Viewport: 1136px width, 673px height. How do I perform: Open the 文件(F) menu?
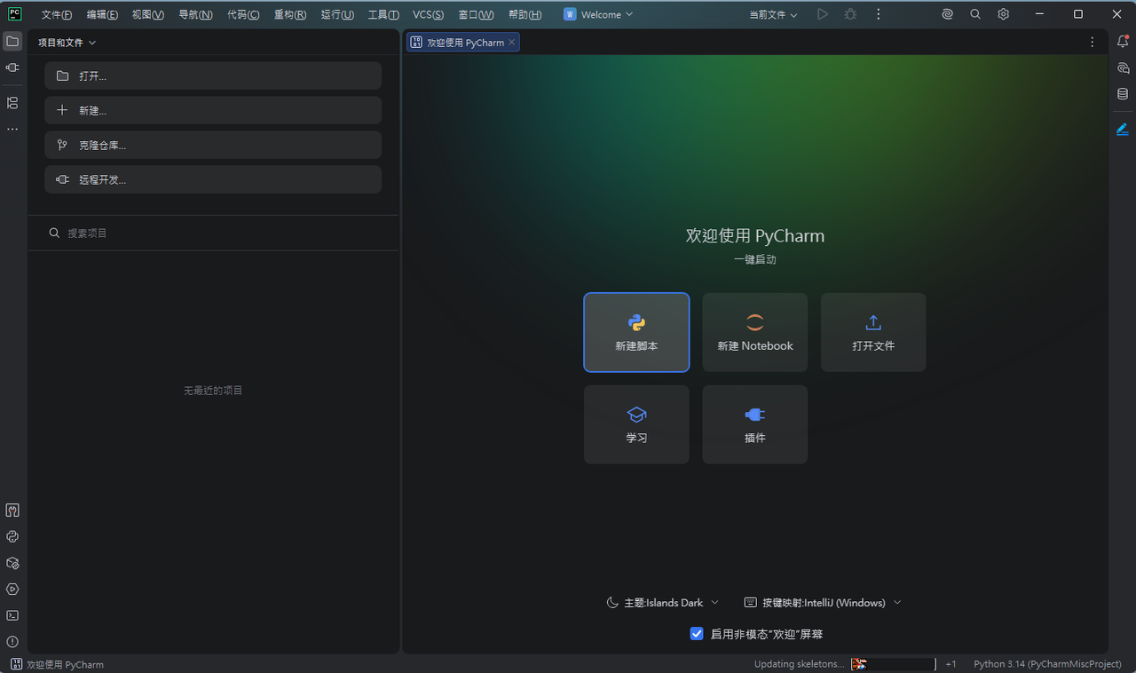[x=57, y=14]
